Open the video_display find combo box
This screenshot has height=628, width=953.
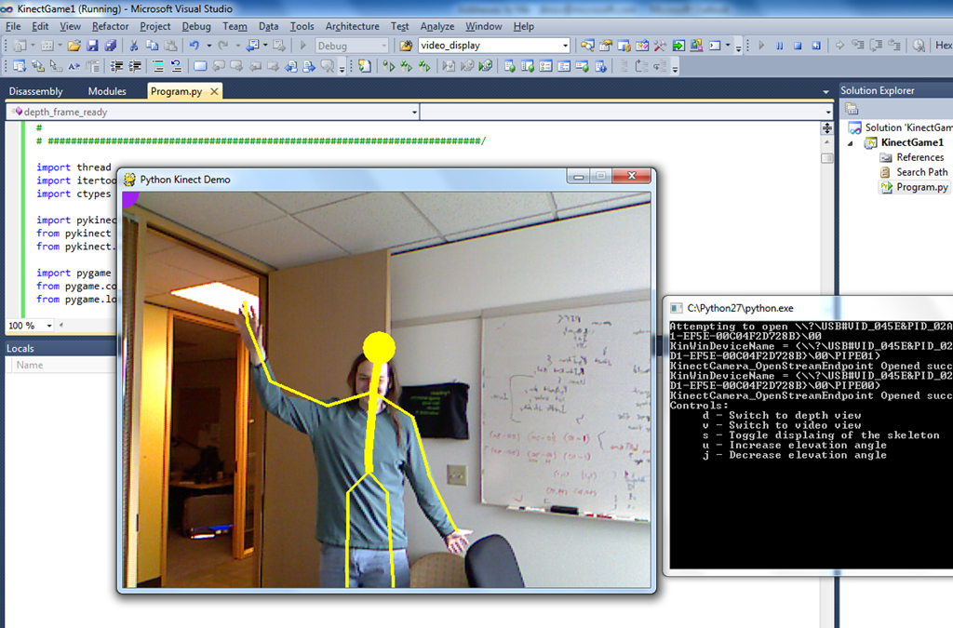565,46
